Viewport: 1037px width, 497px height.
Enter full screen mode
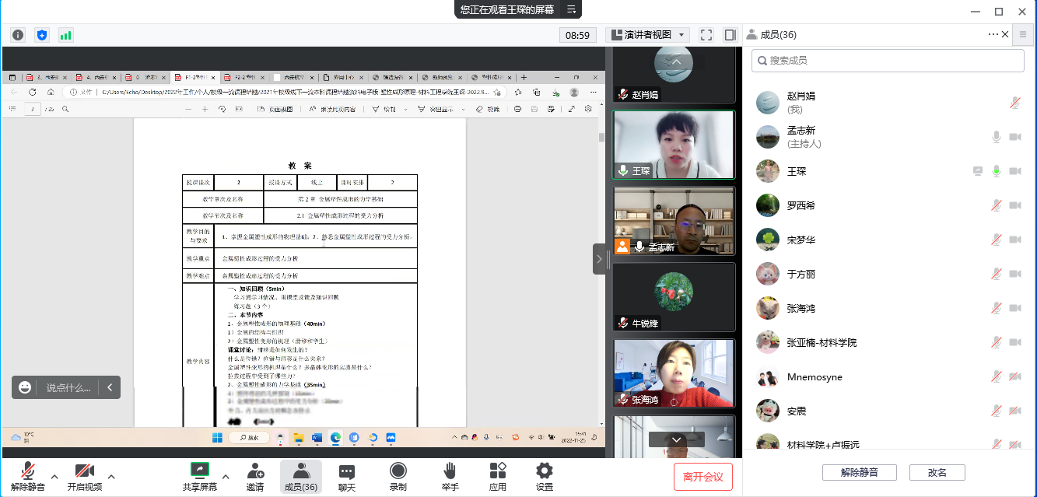(x=706, y=35)
